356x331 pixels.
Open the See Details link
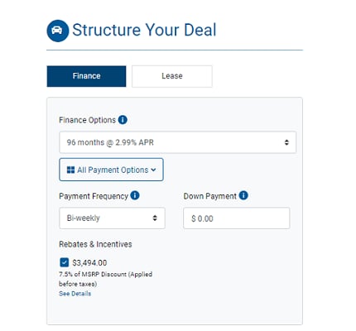coord(75,294)
